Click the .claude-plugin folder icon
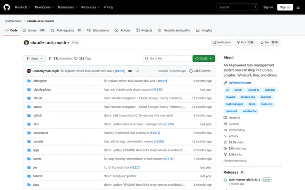Screen dimensions: 305x190 [x=29, y=90]
